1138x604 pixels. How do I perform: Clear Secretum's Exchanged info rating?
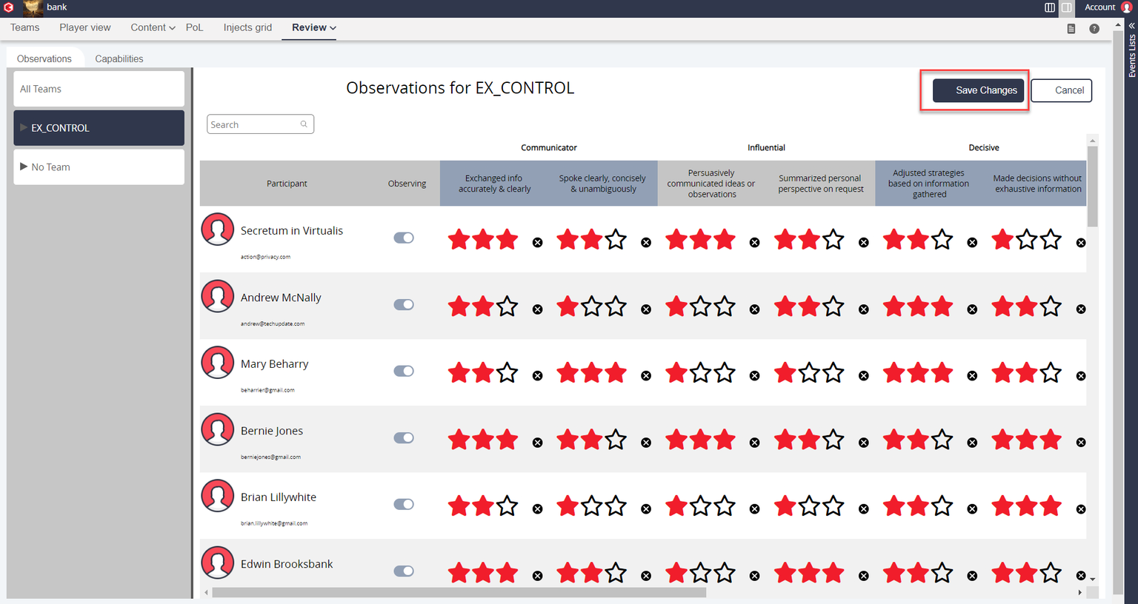538,243
